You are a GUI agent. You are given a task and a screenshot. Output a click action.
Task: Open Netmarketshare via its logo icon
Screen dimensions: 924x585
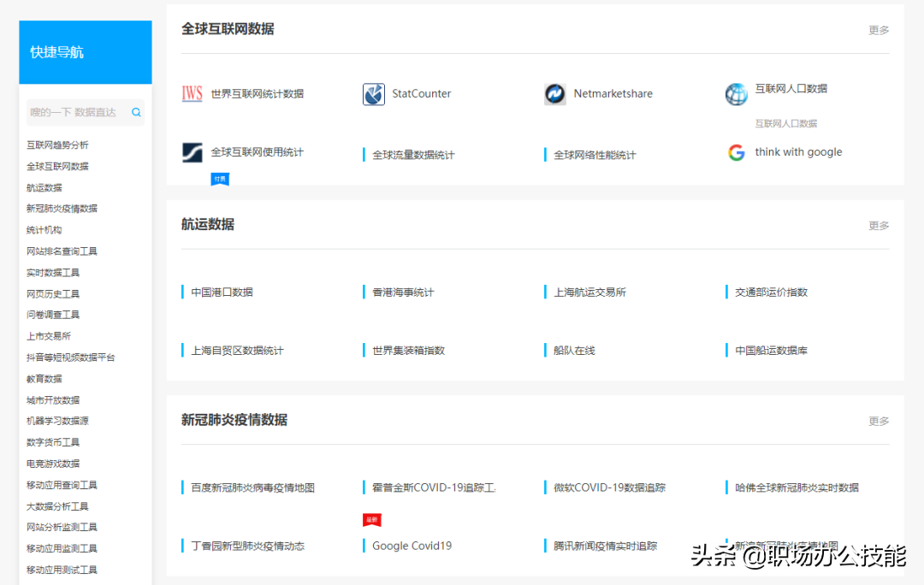click(x=557, y=93)
